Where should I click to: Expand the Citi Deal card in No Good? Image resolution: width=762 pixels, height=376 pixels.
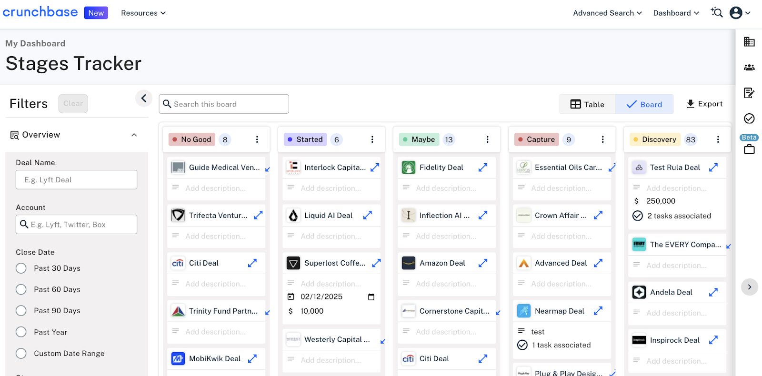[x=252, y=263]
